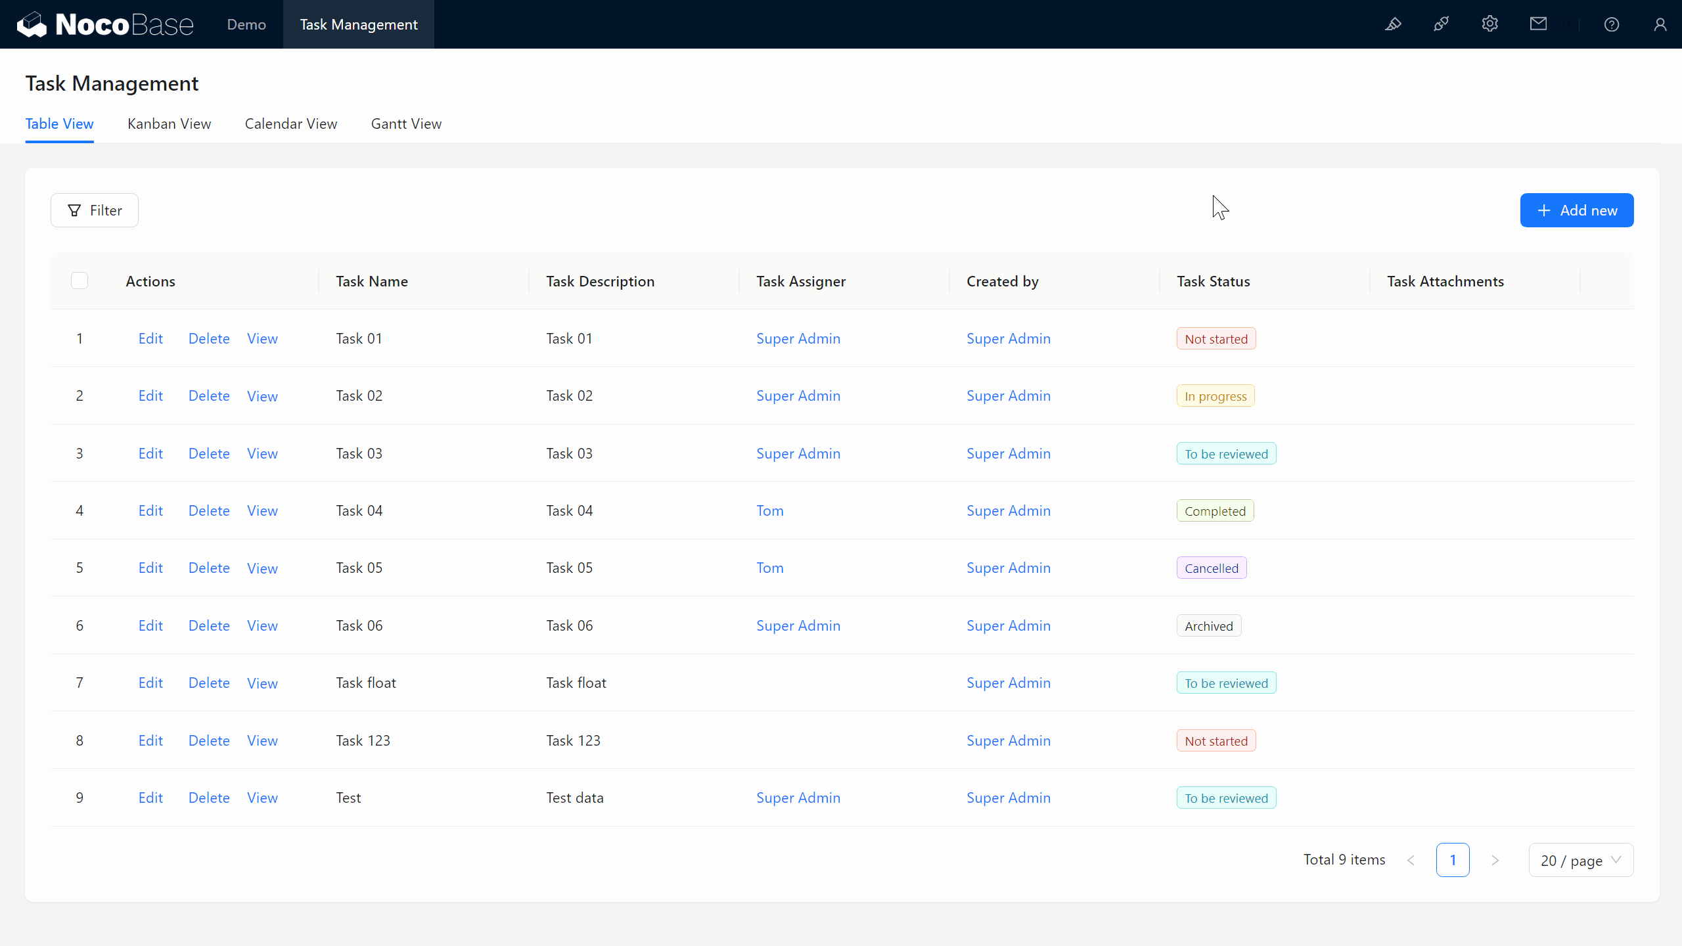Click Edit for Task 03
This screenshot has height=946, width=1682.
coord(150,453)
